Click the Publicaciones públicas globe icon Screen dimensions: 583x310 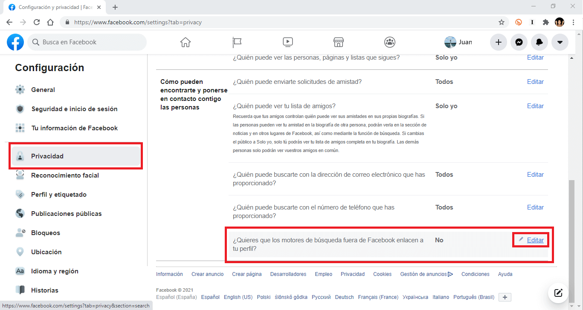click(x=20, y=214)
